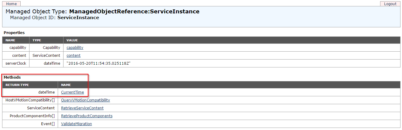The height and width of the screenshot is (130, 402).
Task: Open the QueryVMotionCompatibility method
Action: 85,100
